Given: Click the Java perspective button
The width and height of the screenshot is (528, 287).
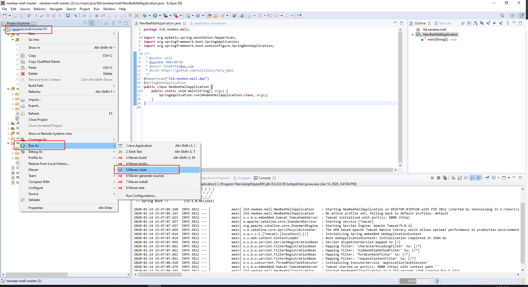Looking at the screenshot, I should pyautogui.click(x=521, y=16).
